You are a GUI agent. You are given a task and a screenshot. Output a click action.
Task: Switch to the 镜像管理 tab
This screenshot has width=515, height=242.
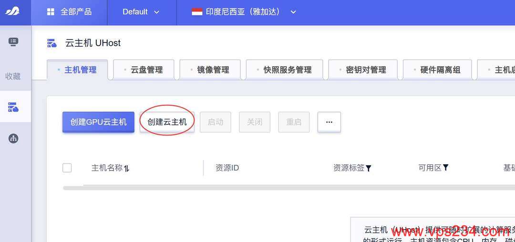pos(213,70)
